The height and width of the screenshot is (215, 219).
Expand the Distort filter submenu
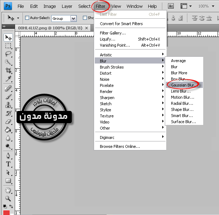[130, 73]
